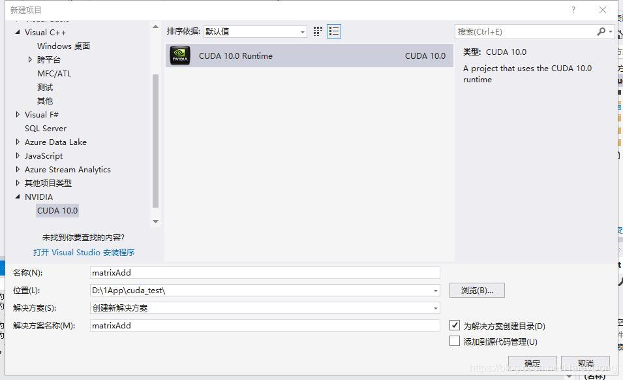Switch to medium icons list view
This screenshot has width=623, height=380.
point(334,31)
